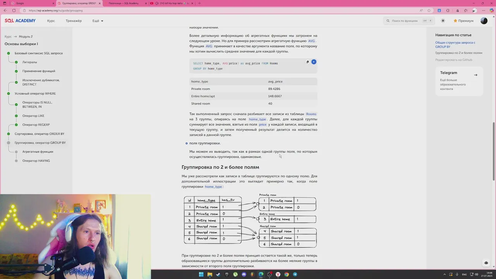Viewport: 496px width, 279px height.
Task: Toggle light/dark theme sun icon
Action: click(443, 21)
